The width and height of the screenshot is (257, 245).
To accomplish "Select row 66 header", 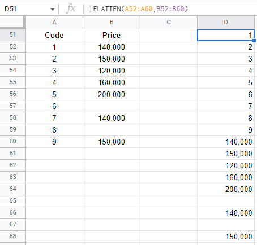I will [12, 213].
